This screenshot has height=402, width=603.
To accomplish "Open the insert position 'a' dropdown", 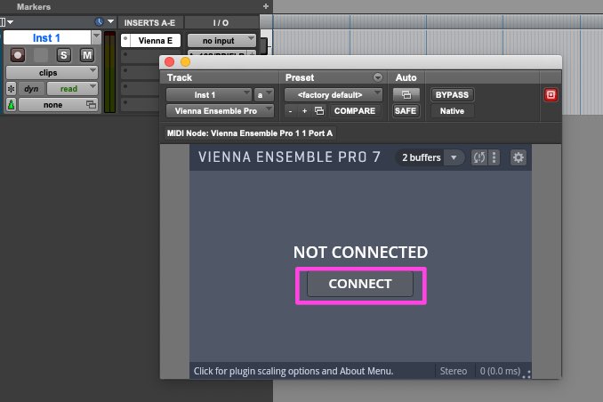I will pyautogui.click(x=264, y=94).
